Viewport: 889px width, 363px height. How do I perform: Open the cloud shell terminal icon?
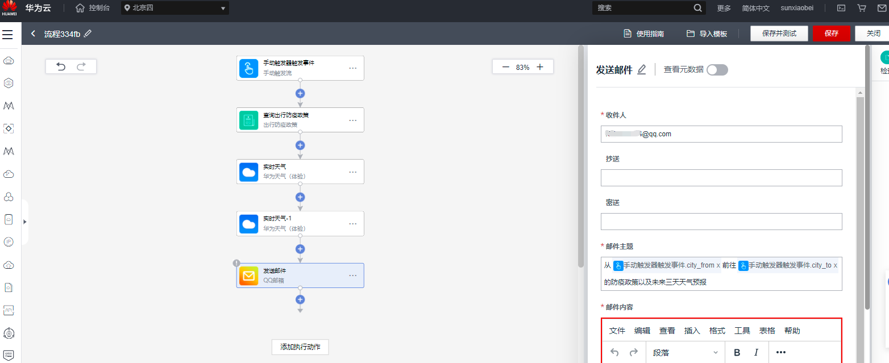pyautogui.click(x=841, y=8)
